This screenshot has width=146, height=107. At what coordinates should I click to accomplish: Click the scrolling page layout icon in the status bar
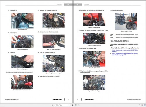click(x=142, y=105)
